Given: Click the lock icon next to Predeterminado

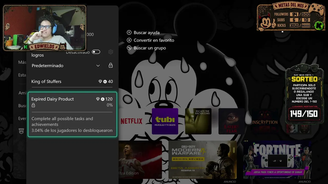Looking at the screenshot, I should coord(111,65).
